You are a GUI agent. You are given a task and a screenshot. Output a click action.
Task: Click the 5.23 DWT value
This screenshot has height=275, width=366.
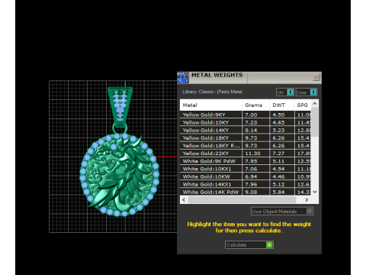click(x=278, y=130)
